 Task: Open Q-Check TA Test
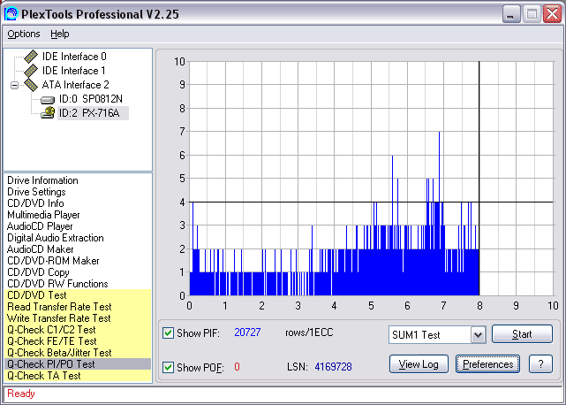pyautogui.click(x=43, y=376)
